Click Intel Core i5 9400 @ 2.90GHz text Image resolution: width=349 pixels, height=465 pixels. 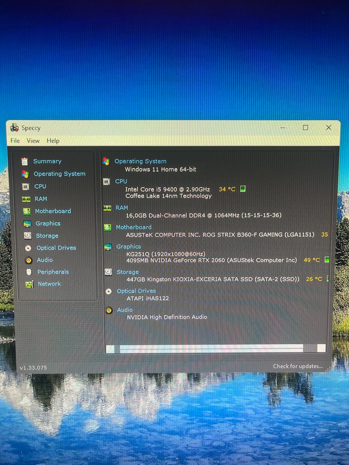coord(168,189)
